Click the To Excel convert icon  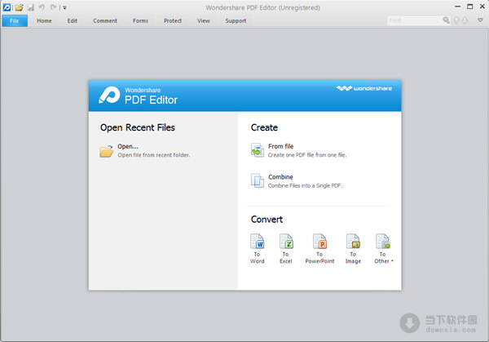tap(286, 242)
